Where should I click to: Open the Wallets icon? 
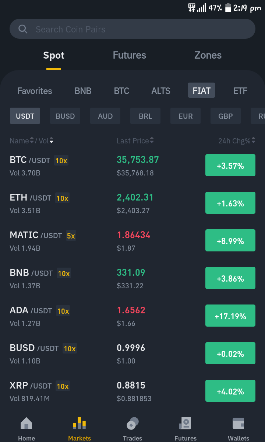[238, 423]
